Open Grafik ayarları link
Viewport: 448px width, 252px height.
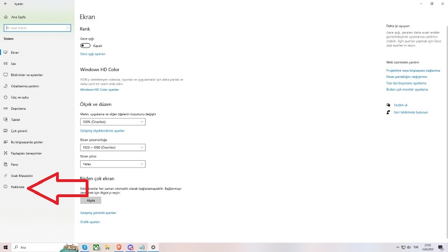[90, 222]
